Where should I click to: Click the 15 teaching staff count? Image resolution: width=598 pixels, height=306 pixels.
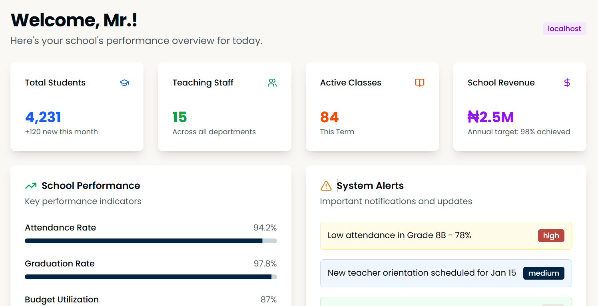point(180,117)
